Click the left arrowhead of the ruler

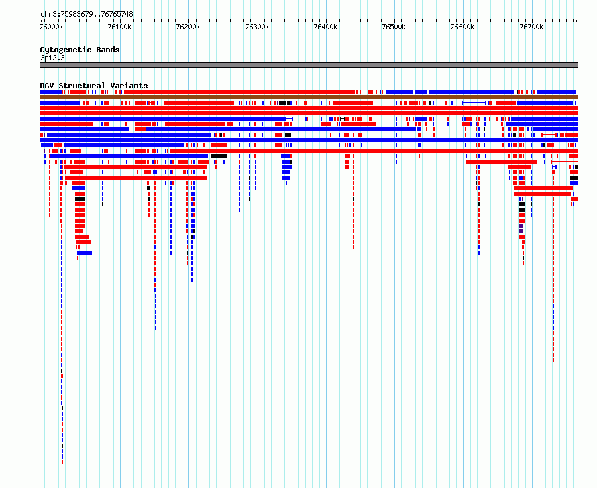tap(42, 21)
